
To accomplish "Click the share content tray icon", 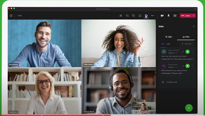I will pos(175,16).
